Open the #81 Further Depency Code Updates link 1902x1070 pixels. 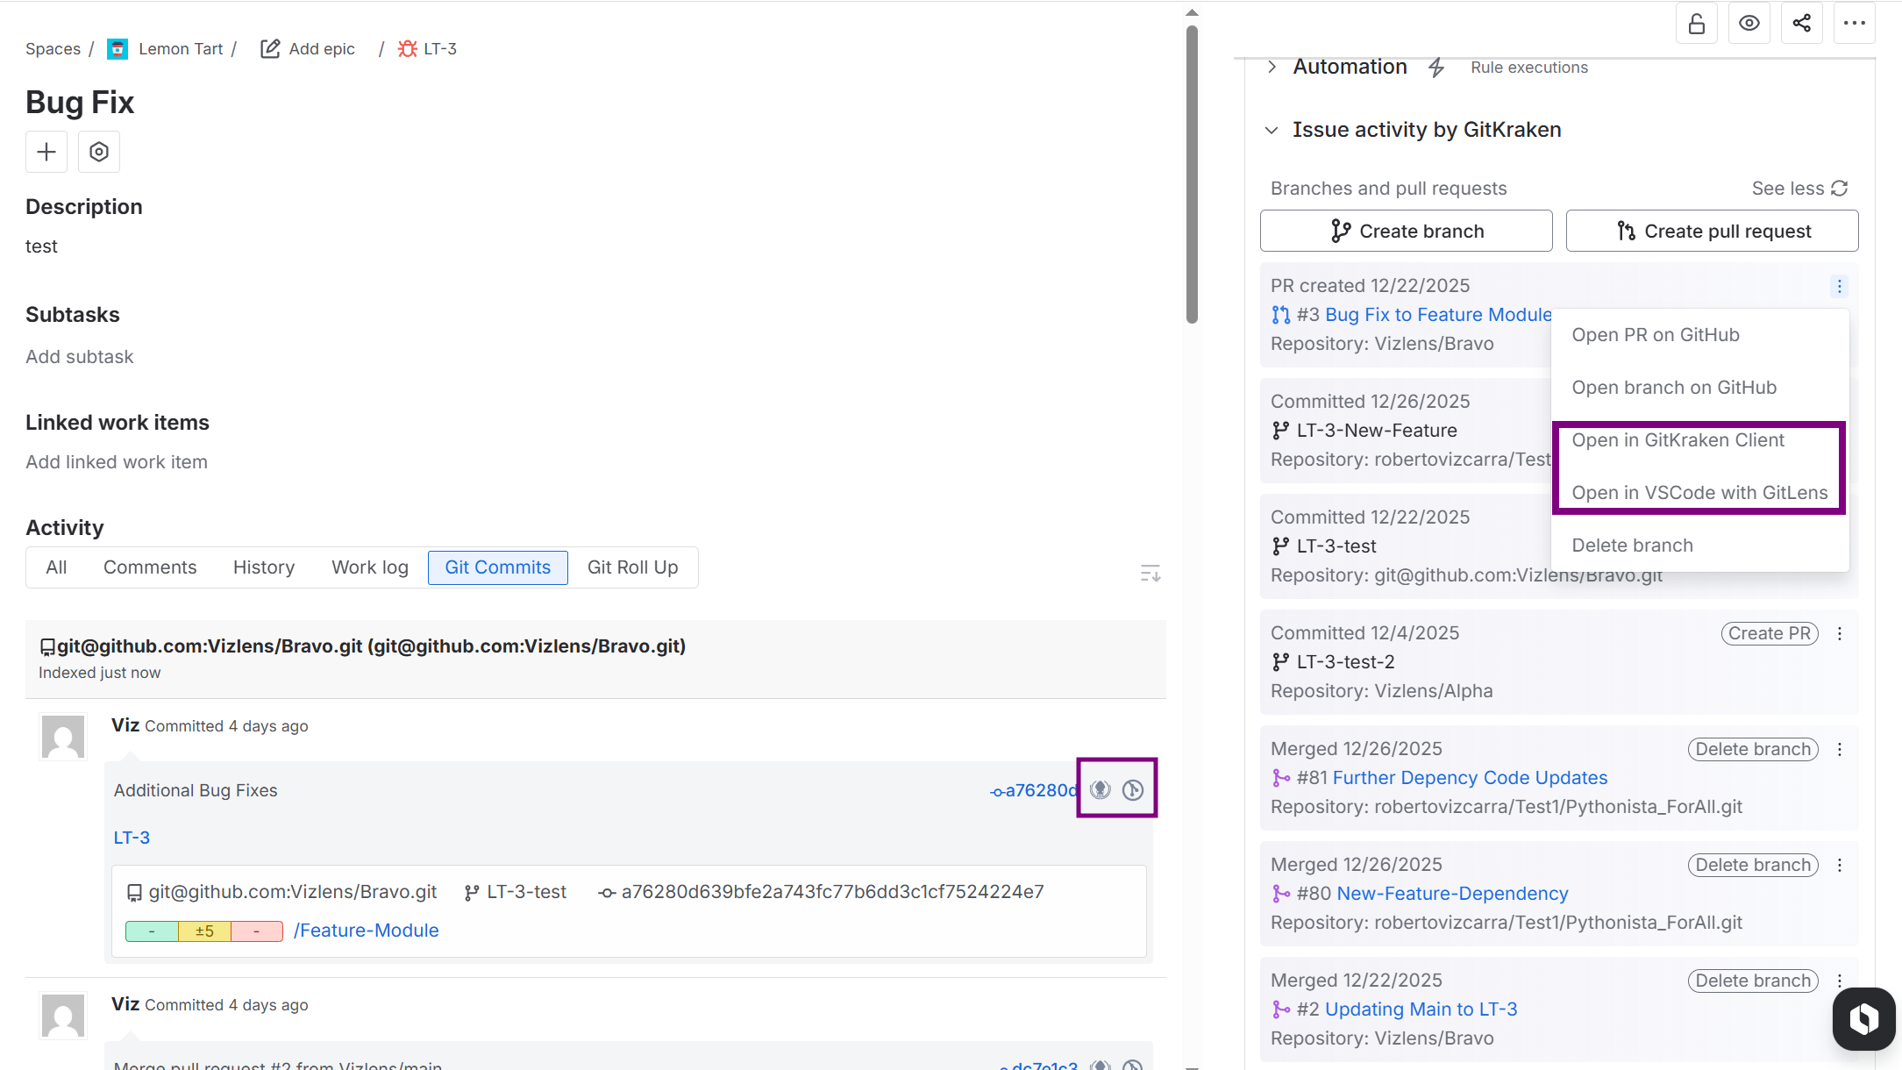pos(1470,778)
